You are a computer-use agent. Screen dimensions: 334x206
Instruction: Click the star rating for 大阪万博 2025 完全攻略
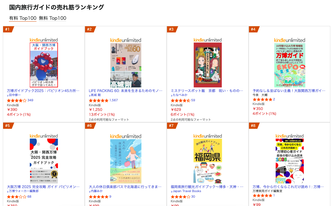coord(17,197)
